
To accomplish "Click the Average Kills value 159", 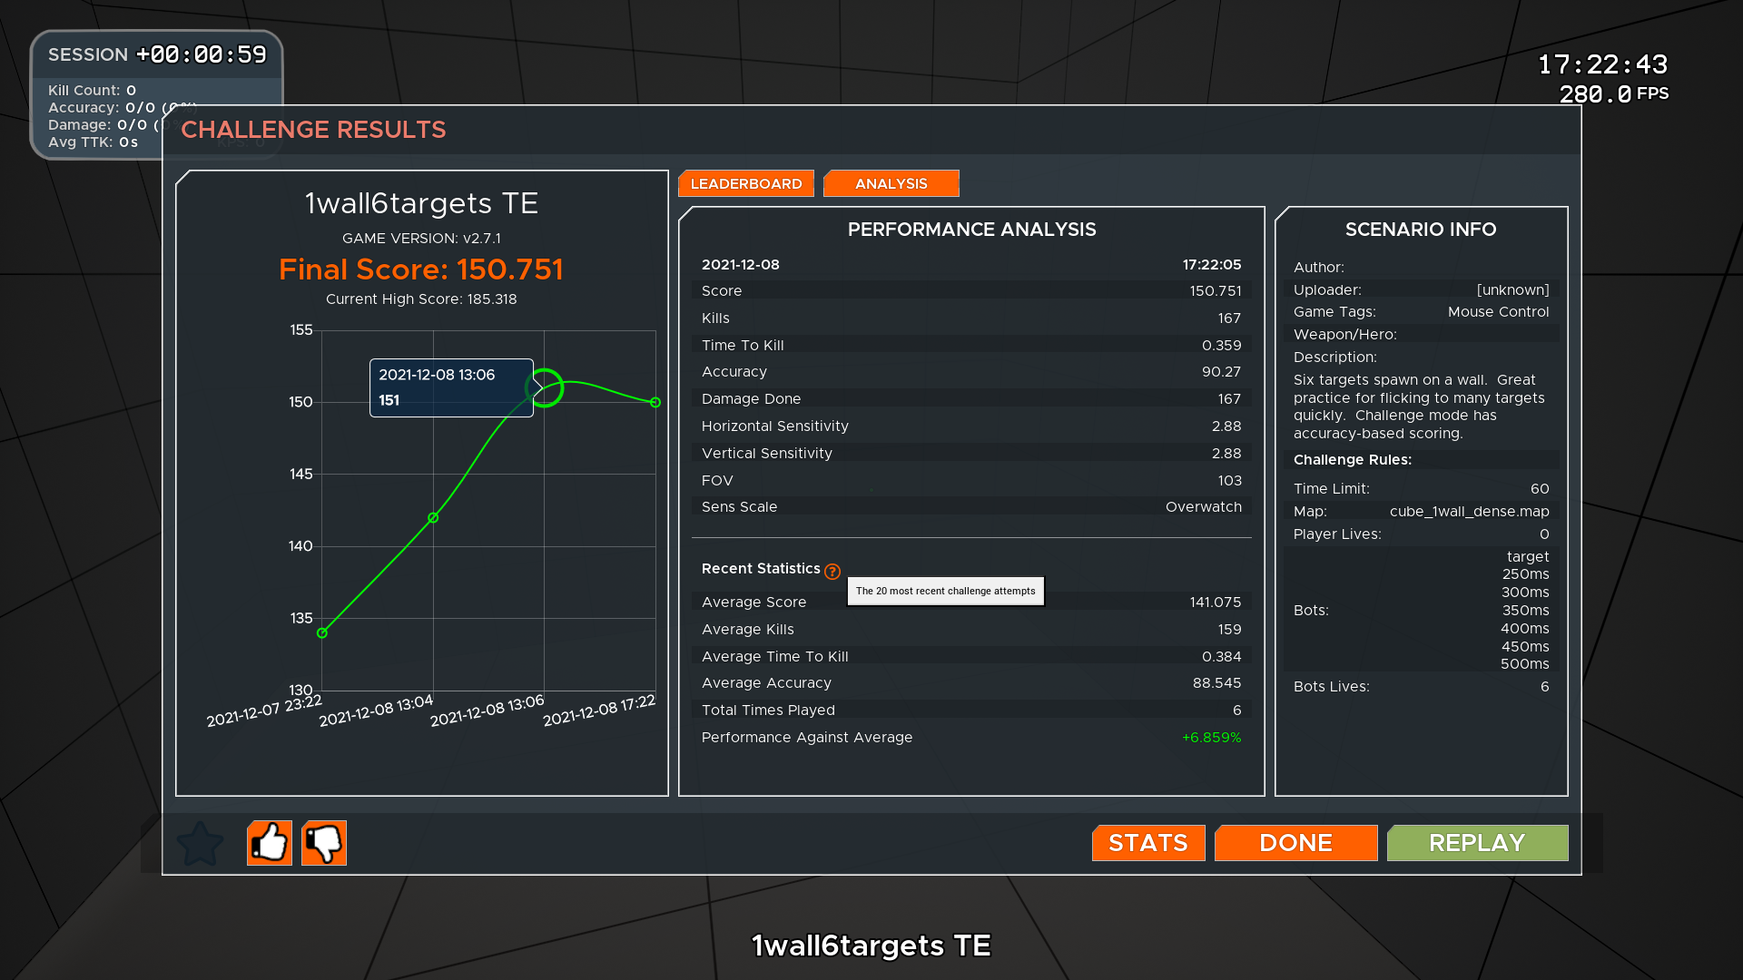I will click(x=1229, y=630).
